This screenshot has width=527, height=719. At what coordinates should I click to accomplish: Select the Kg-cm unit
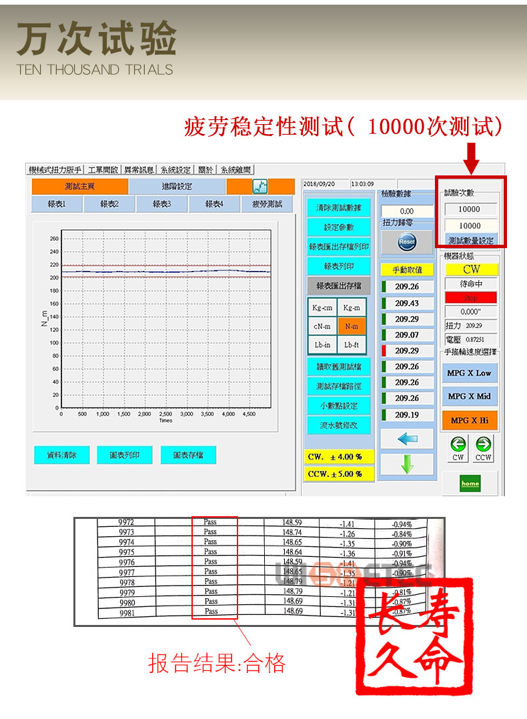[322, 307]
